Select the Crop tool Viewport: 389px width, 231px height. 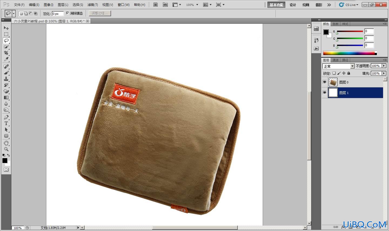(x=6, y=53)
